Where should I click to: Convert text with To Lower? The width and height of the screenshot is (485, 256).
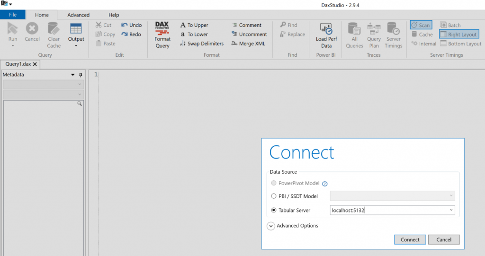click(194, 35)
